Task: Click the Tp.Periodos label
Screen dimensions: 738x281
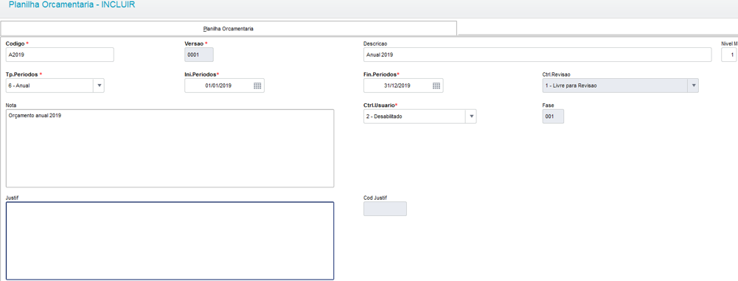Action: 21,74
